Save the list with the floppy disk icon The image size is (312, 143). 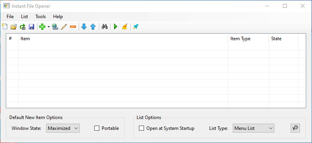click(31, 27)
